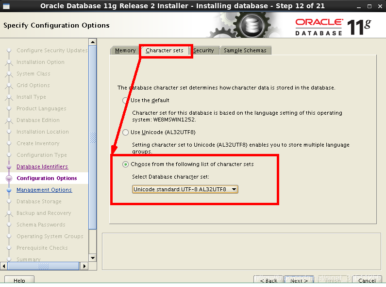This screenshot has width=386, height=287.
Task: Click 'Product Languages' step text
Action: coord(41,108)
